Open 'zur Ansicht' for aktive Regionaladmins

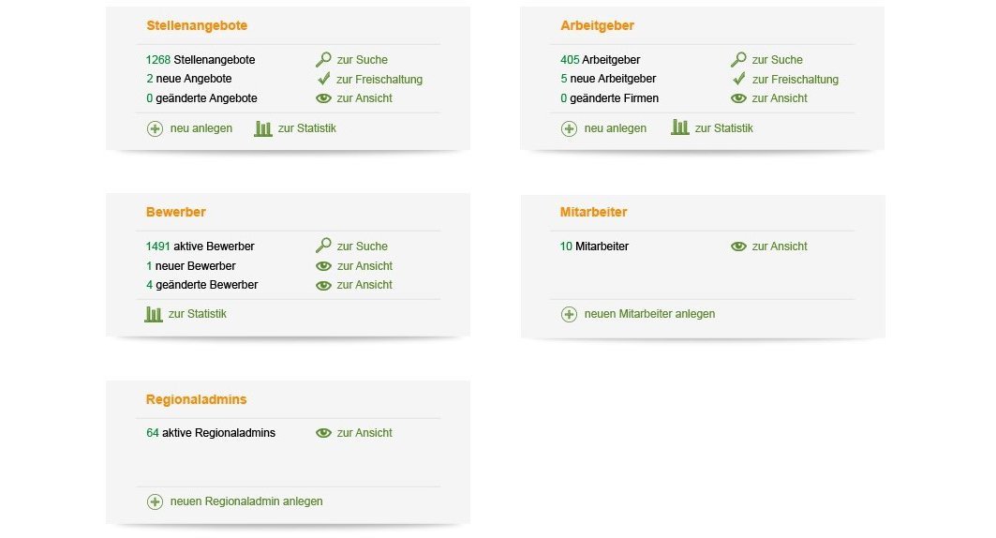pyautogui.click(x=364, y=433)
